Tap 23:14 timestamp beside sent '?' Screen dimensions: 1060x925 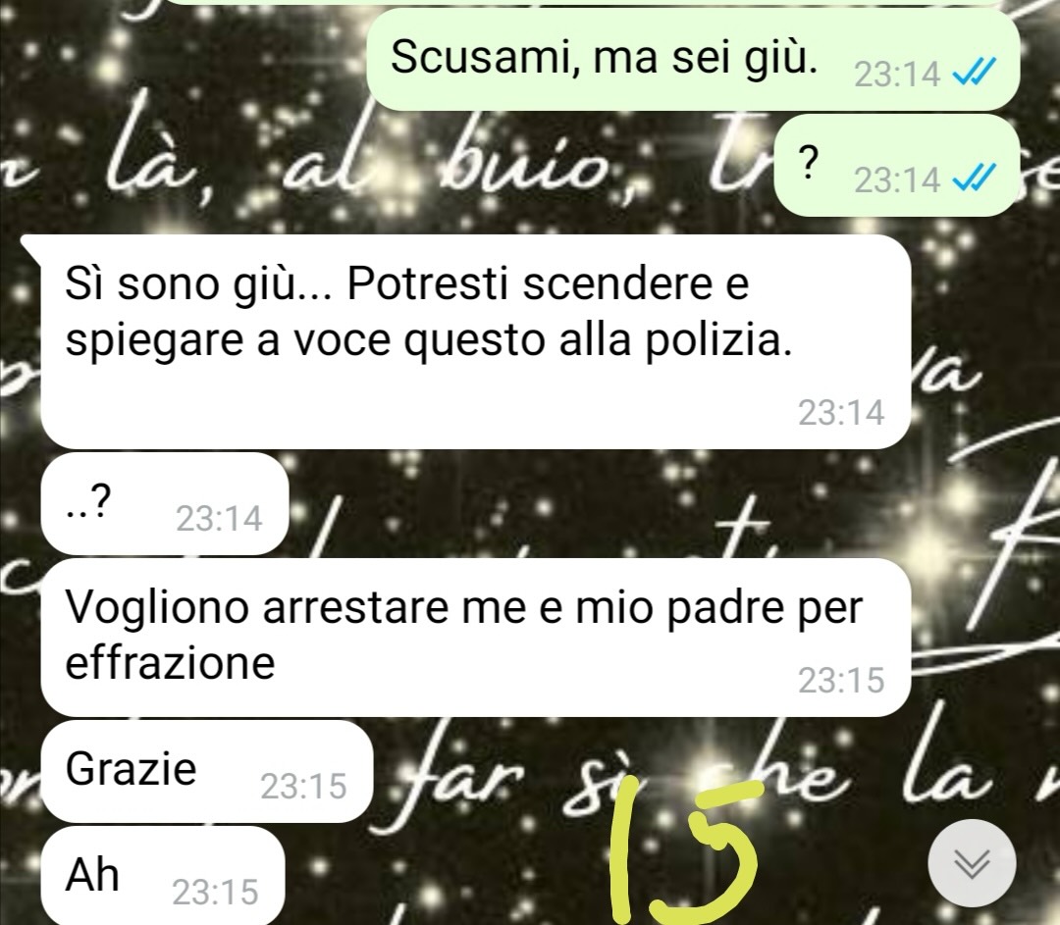click(897, 180)
